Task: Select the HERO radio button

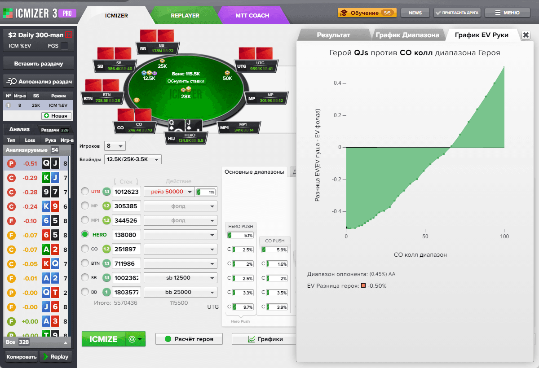Action: 85,234
